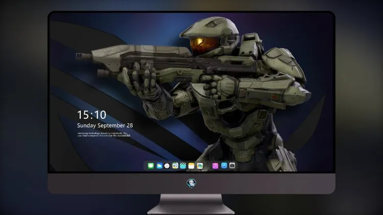Open the Clock app in dock
383x215 pixels.
[x=167, y=166]
